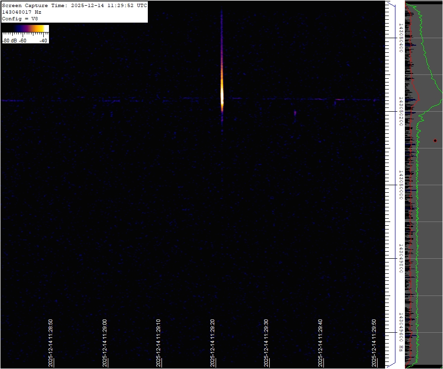The height and width of the screenshot is (369, 443).
Task: Click the 143050000 frequency axis label
Action: tap(401, 185)
